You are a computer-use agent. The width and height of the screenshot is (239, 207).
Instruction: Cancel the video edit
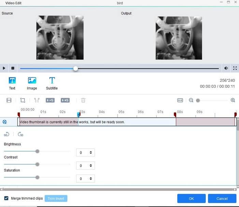pyautogui.click(x=222, y=198)
